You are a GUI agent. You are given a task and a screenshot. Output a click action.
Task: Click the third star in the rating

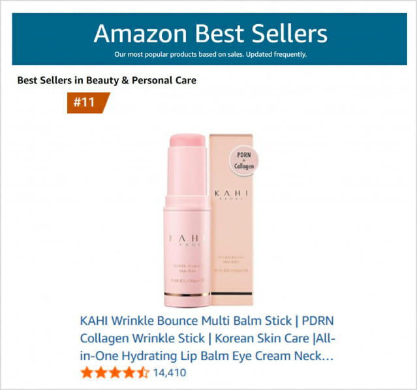115,374
